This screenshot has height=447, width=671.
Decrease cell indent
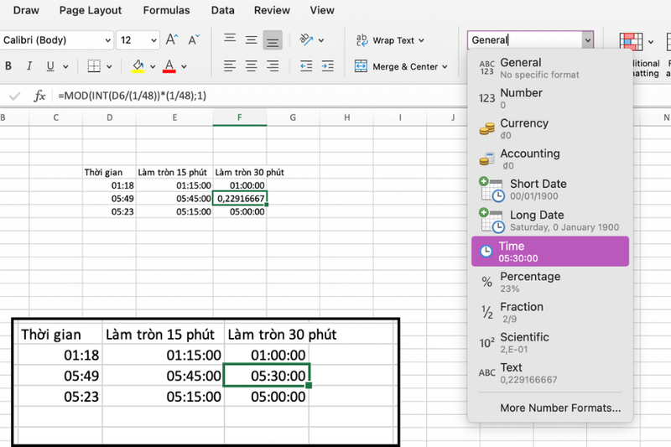point(306,66)
